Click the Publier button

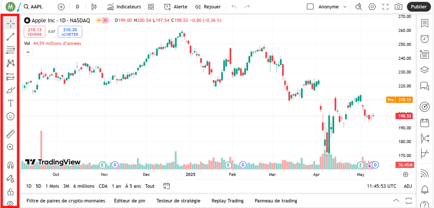pos(419,7)
